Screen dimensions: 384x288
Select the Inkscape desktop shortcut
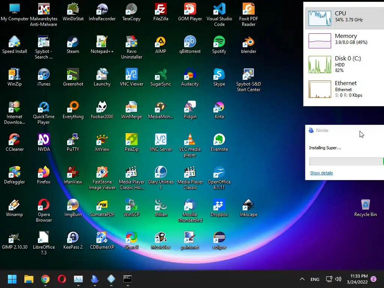click(x=249, y=208)
